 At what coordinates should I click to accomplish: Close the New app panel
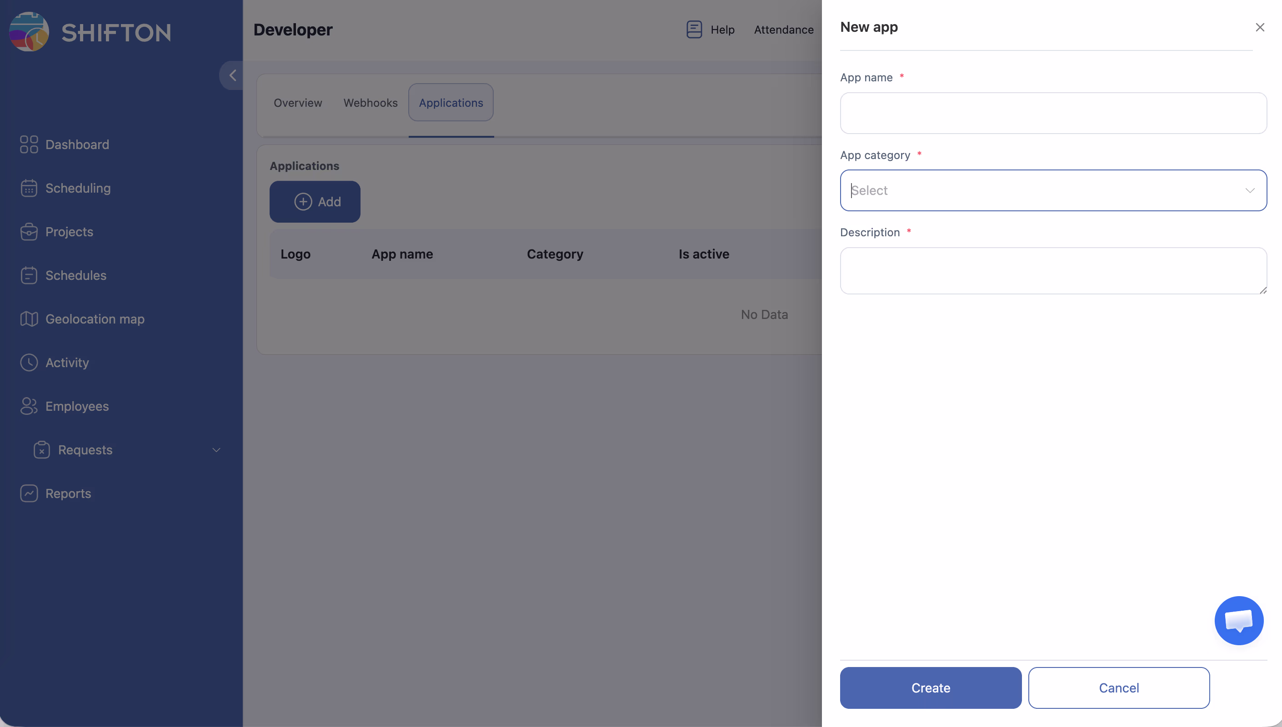pyautogui.click(x=1260, y=27)
